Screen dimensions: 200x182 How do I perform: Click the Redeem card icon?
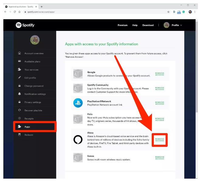point(19,134)
